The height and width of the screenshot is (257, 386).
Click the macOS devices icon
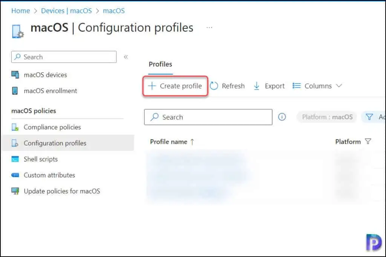point(15,75)
